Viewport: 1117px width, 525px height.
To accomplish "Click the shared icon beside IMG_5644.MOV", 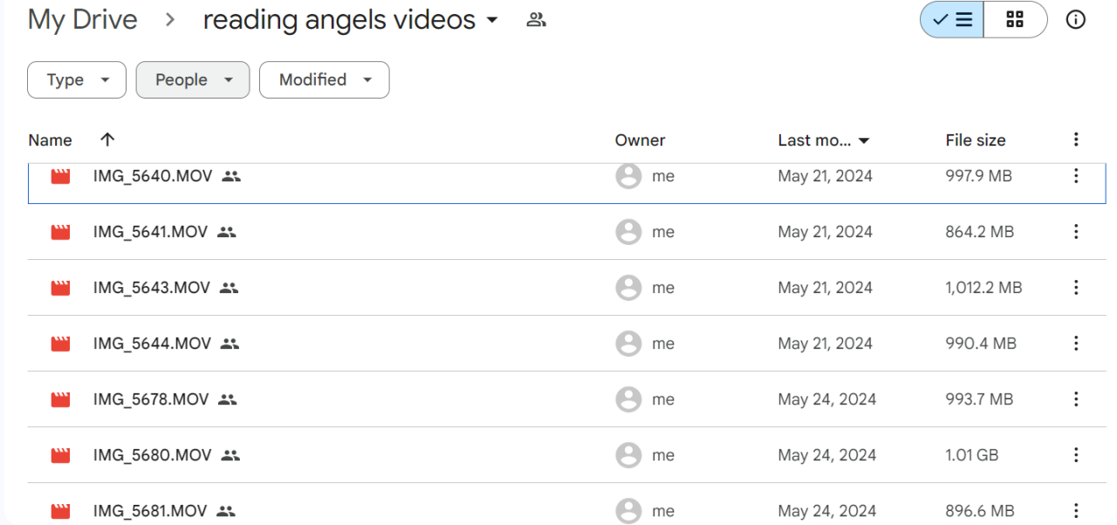I will (230, 344).
